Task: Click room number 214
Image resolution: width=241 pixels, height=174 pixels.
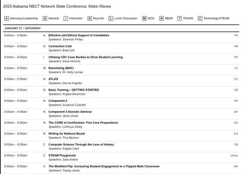Action: tap(236, 134)
